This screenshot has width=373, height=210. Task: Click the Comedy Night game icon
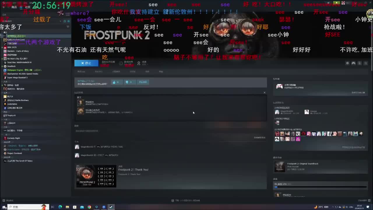pos(5,138)
